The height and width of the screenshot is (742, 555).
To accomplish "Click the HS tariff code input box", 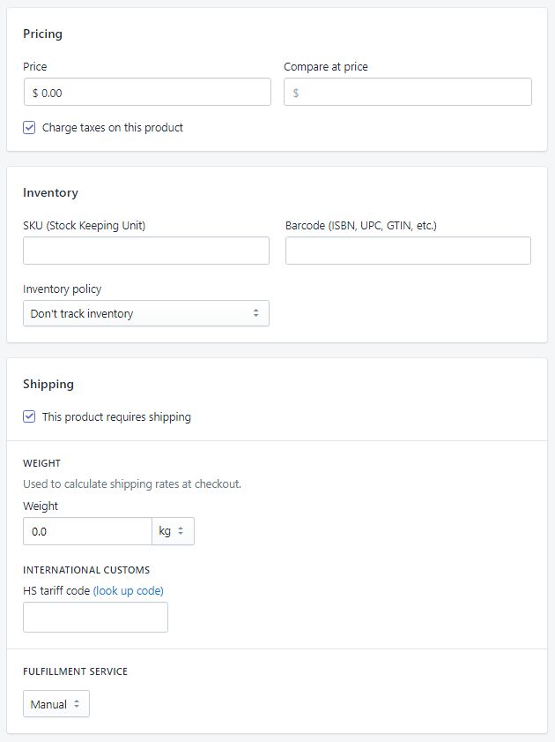I will coord(95,618).
